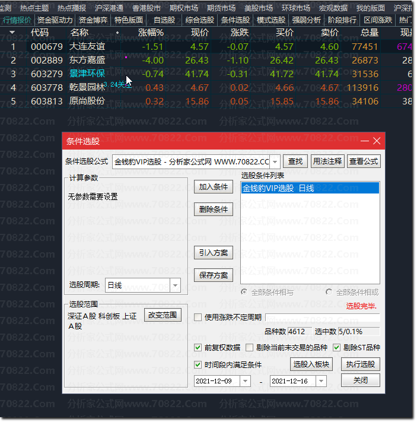Open the 沪深港通 top menu
Viewport: 417px width, 422px height.
click(x=109, y=8)
